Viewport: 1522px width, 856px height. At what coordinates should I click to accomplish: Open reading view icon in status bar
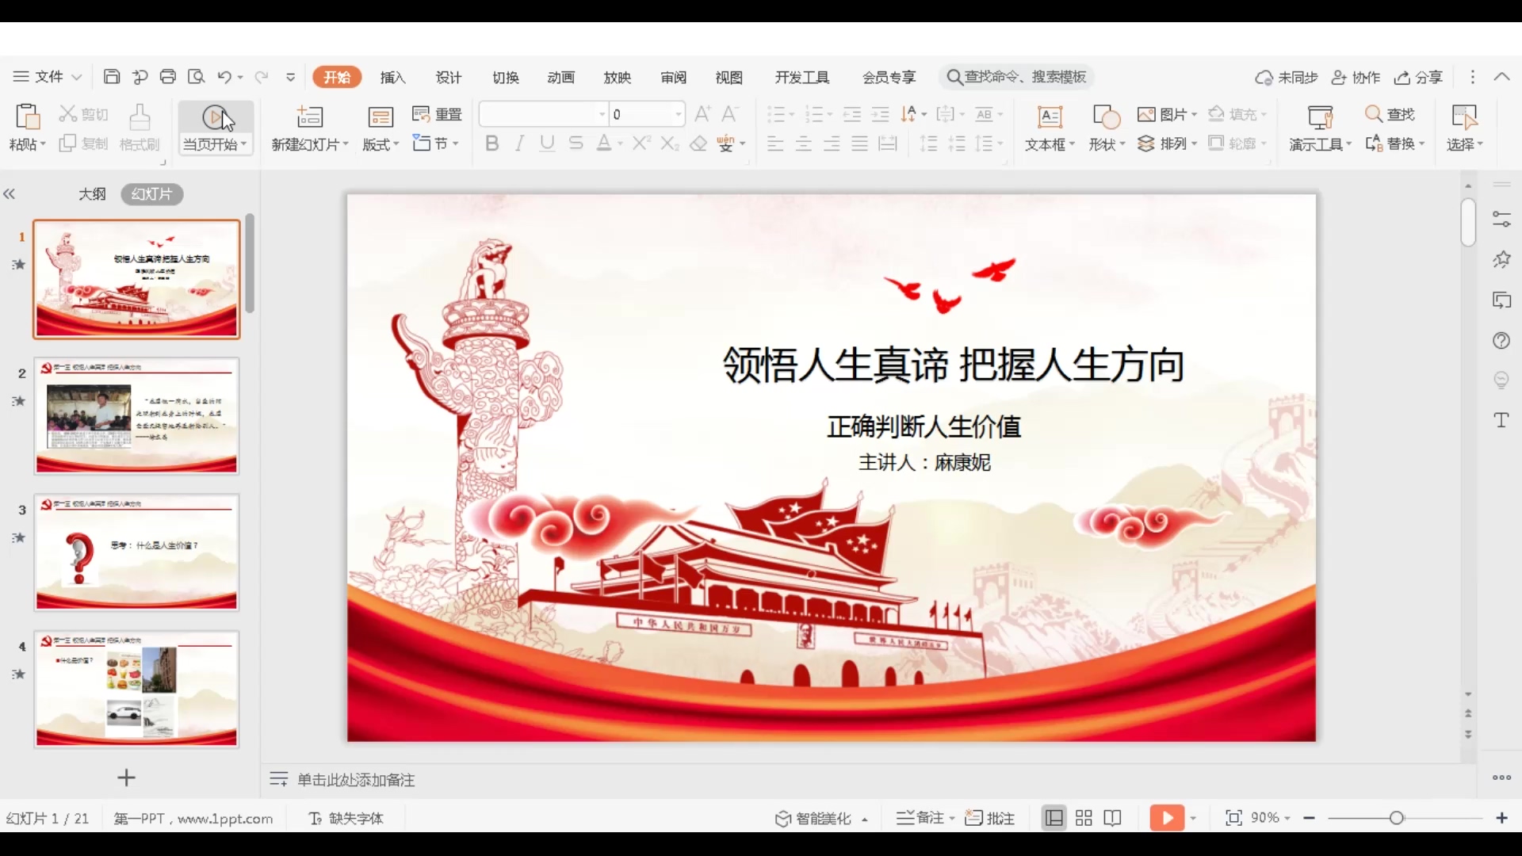(x=1113, y=818)
